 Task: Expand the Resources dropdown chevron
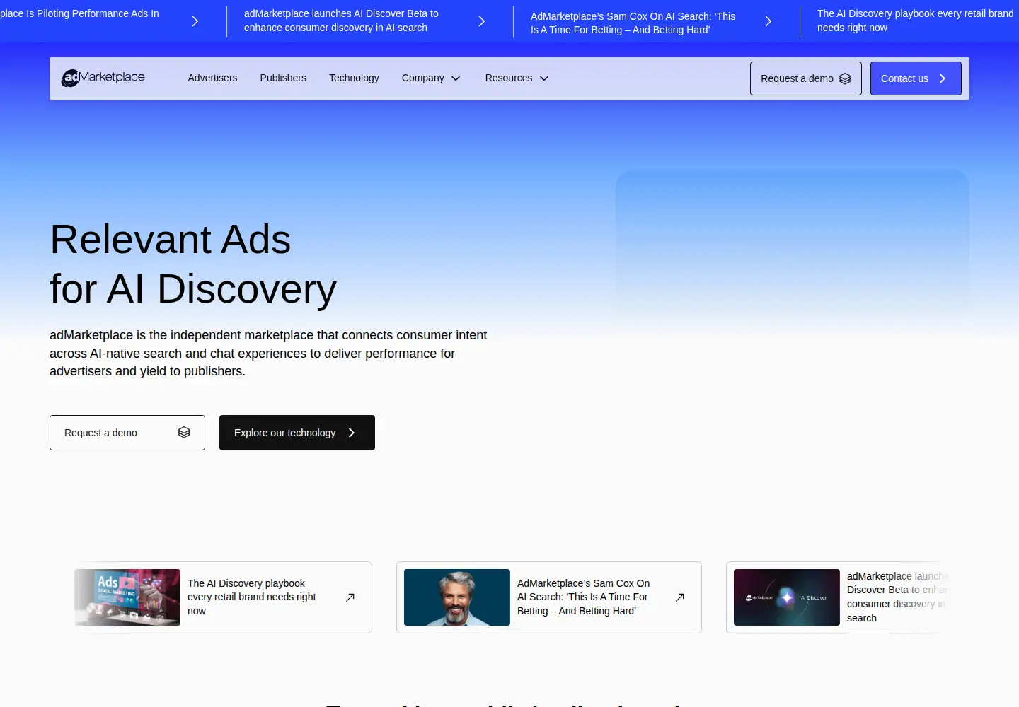coord(544,78)
